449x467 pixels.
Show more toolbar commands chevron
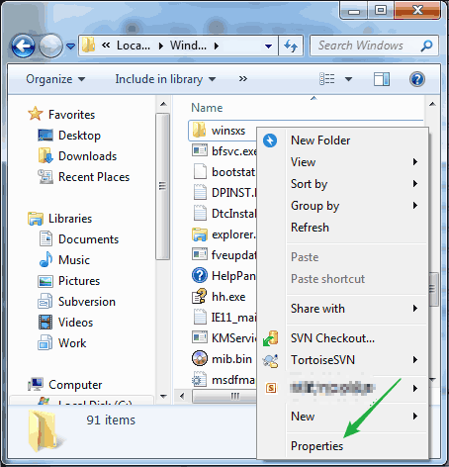[x=243, y=79]
